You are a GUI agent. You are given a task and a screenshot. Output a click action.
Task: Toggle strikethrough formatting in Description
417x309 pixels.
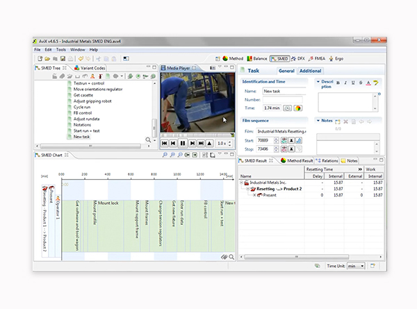[361, 83]
